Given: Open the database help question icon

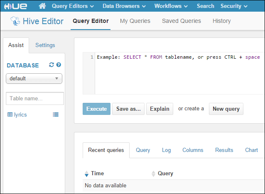Looking at the screenshot, I should 59,65.
